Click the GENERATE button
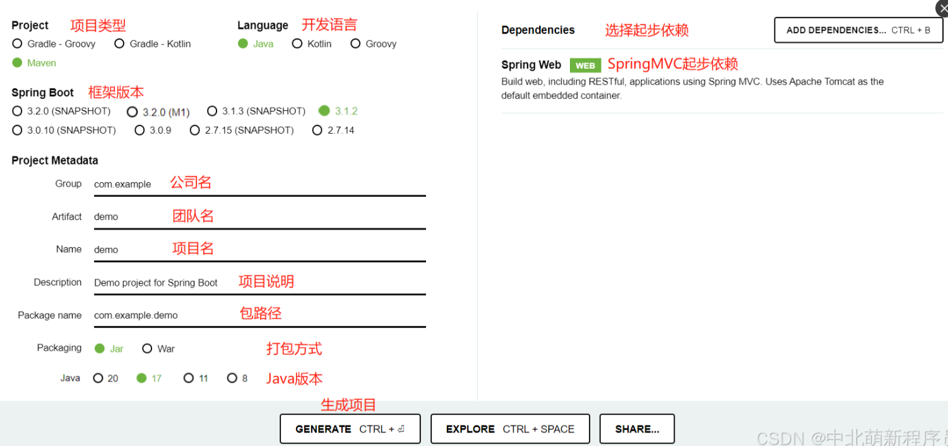 (x=350, y=429)
